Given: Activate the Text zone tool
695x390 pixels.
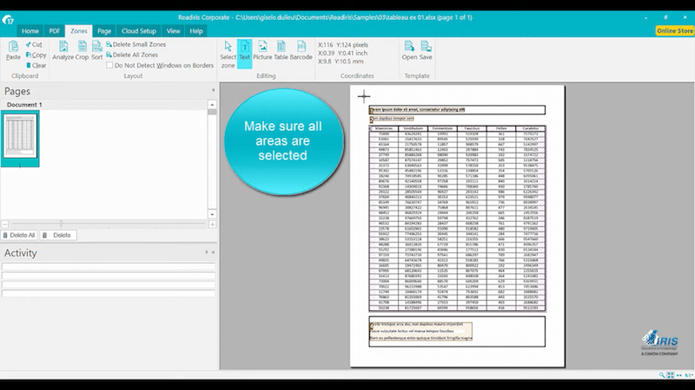Looking at the screenshot, I should click(x=245, y=54).
